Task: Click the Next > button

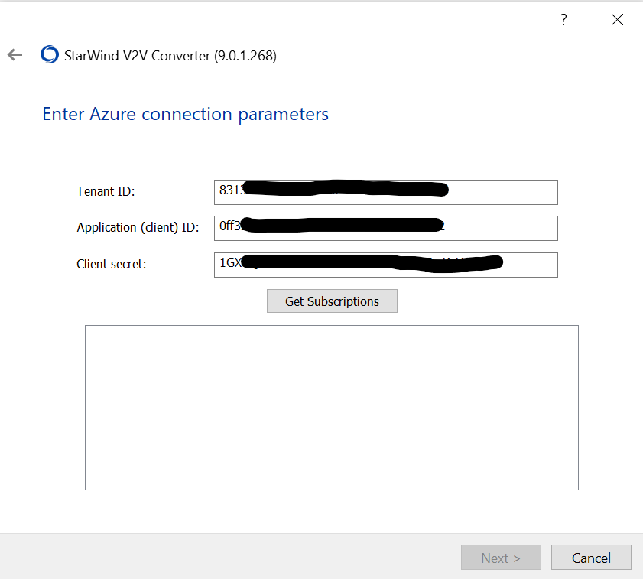Action: tap(501, 558)
